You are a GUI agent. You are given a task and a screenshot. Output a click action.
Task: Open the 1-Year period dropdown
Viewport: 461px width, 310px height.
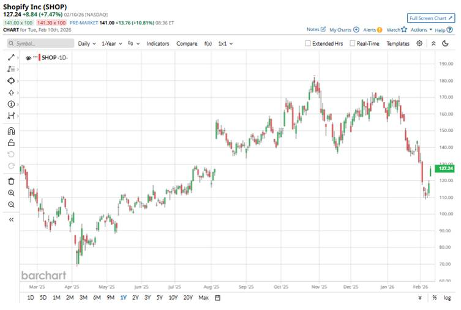(111, 44)
